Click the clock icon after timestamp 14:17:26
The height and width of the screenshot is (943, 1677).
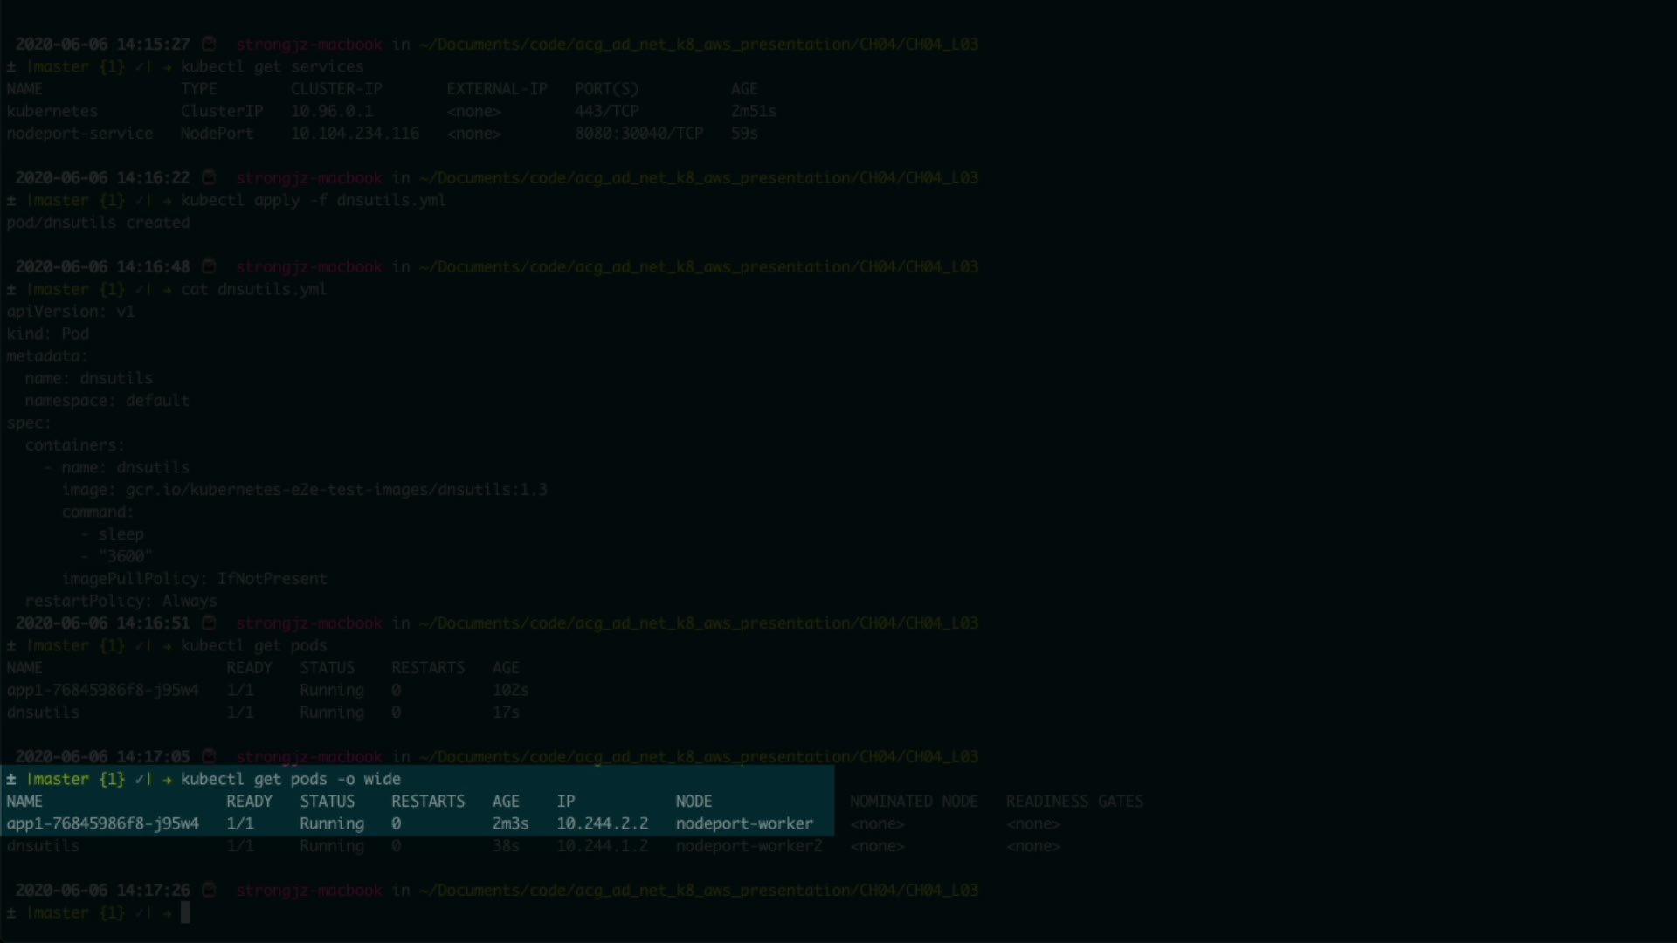(209, 891)
